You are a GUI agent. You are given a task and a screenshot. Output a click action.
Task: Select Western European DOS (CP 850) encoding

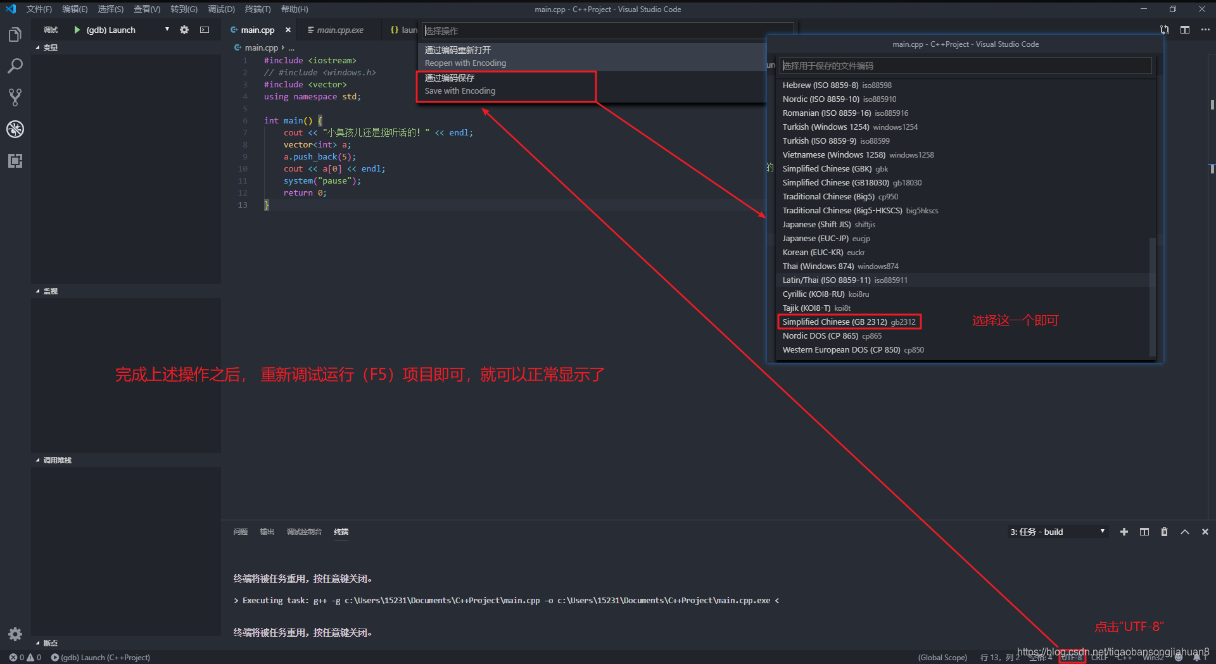(963, 350)
